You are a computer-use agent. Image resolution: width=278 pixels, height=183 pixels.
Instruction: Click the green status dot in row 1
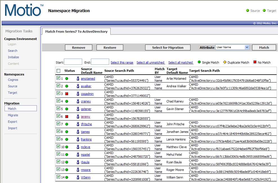(x=67, y=79)
